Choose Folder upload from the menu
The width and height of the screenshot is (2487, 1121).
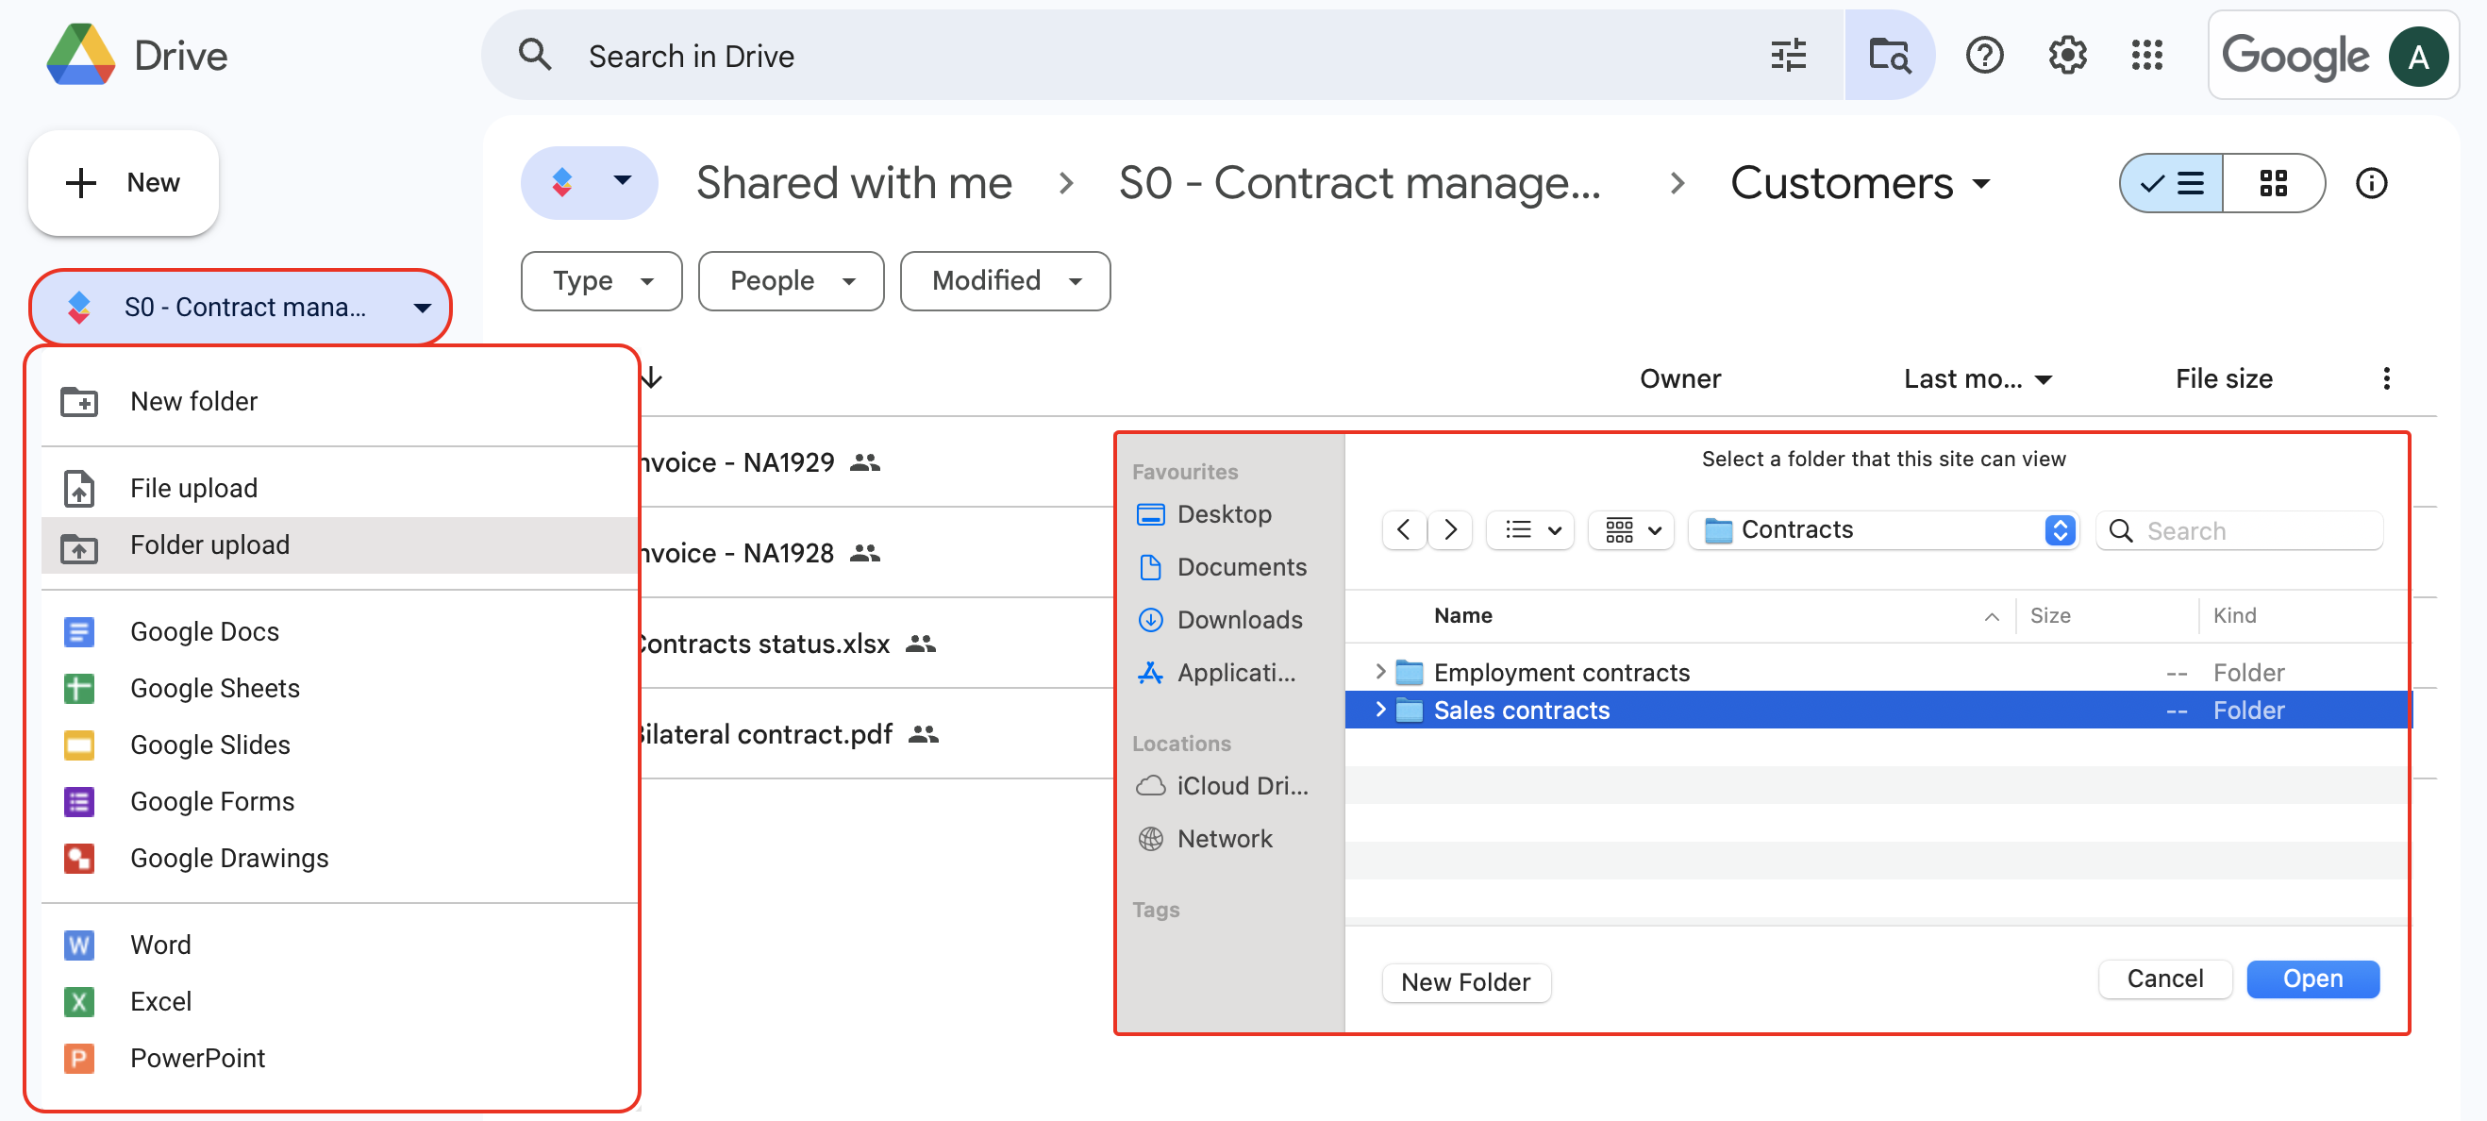click(339, 544)
